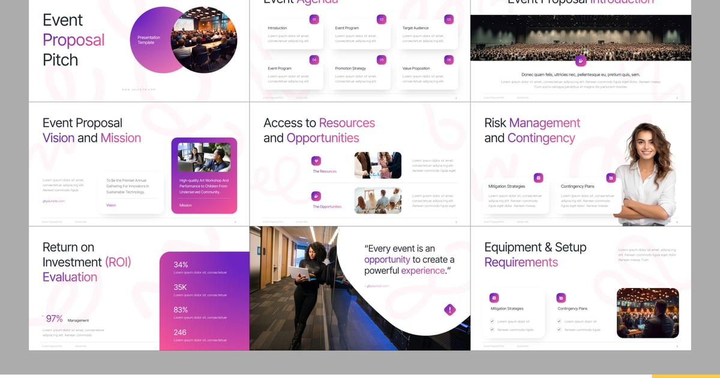Click 'High-quality Art Workshop' mission text

point(204,186)
